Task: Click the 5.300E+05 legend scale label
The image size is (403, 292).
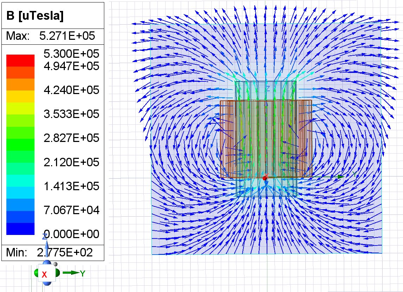Action: 70,54
